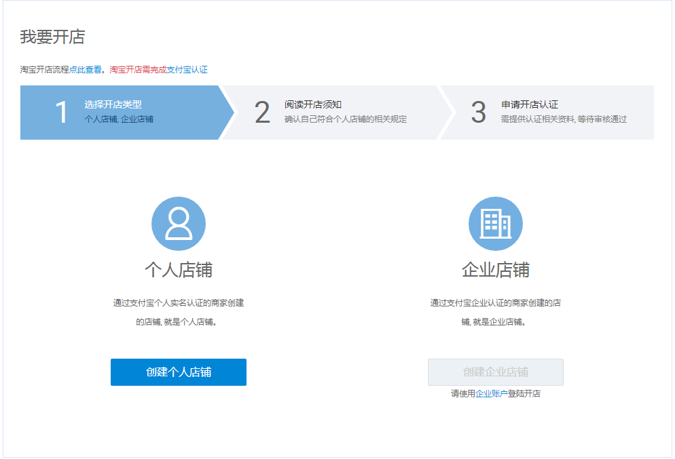
Task: Click the disabled 创建企业店铺 button
Action: point(495,372)
